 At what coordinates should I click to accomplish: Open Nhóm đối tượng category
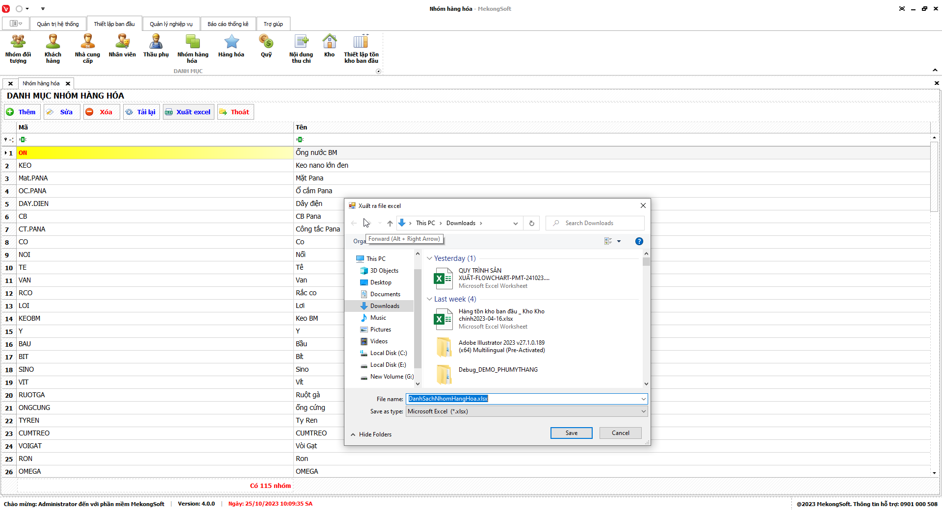click(18, 49)
